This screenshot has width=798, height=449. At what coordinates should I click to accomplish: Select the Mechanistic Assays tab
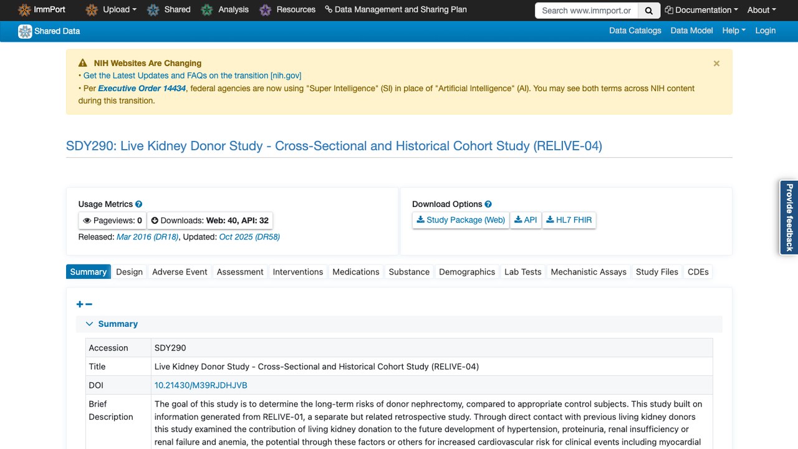589,272
